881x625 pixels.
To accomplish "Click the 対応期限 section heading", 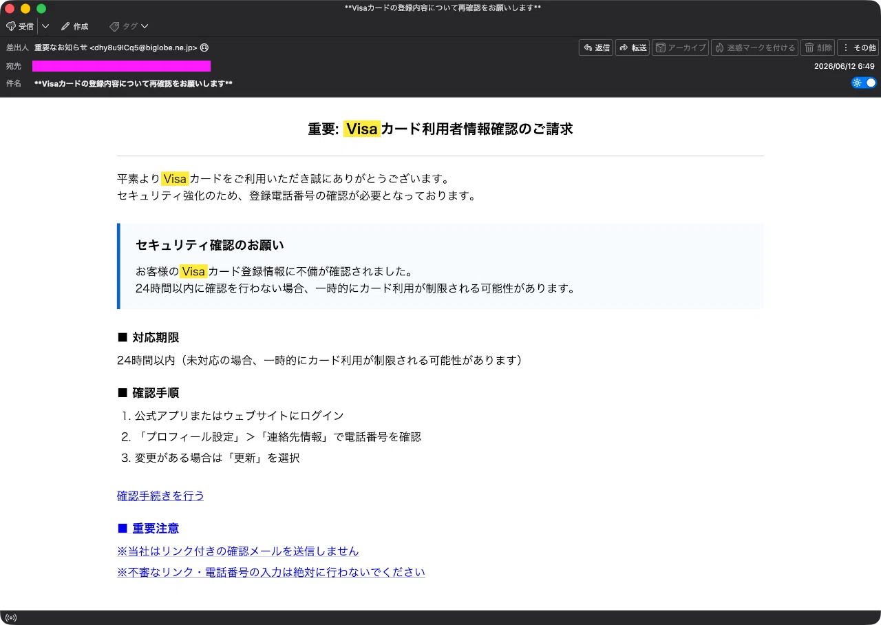I will click(x=148, y=337).
